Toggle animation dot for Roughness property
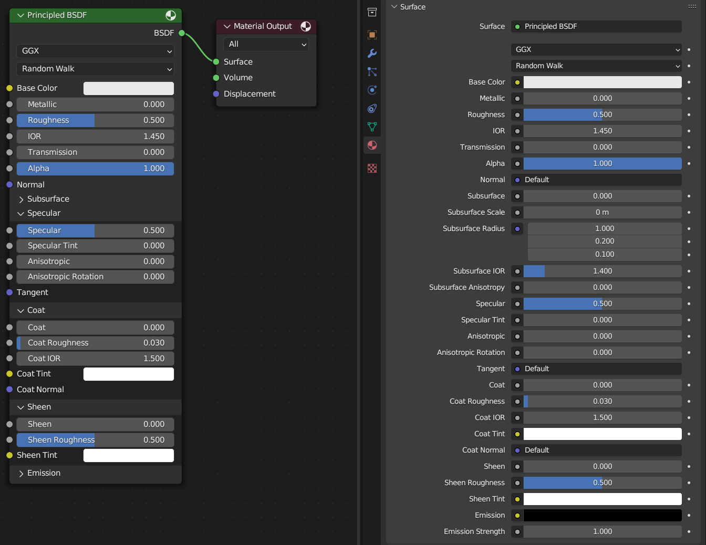 point(689,114)
